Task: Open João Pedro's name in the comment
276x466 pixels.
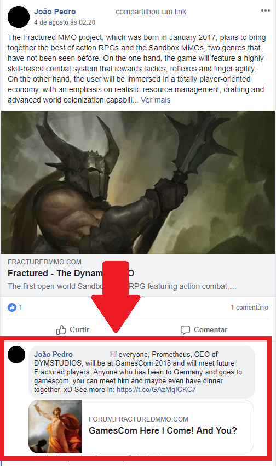Action: 54,354
